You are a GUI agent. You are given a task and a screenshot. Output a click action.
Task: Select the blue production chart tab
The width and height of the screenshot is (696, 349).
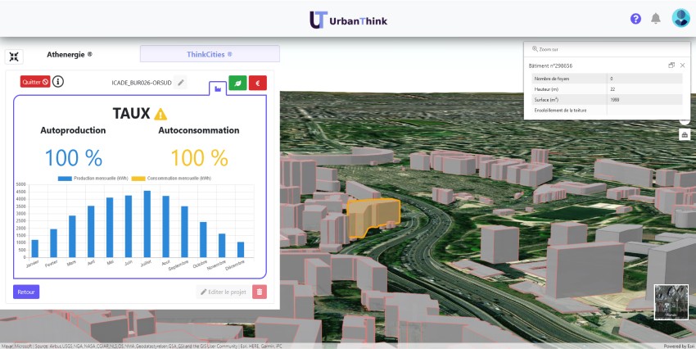point(218,88)
